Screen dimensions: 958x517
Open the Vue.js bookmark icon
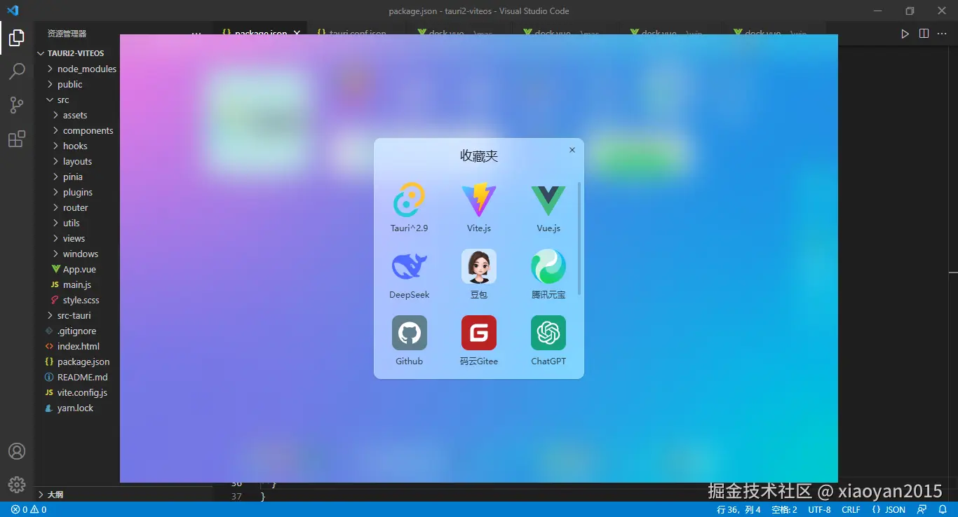548,200
